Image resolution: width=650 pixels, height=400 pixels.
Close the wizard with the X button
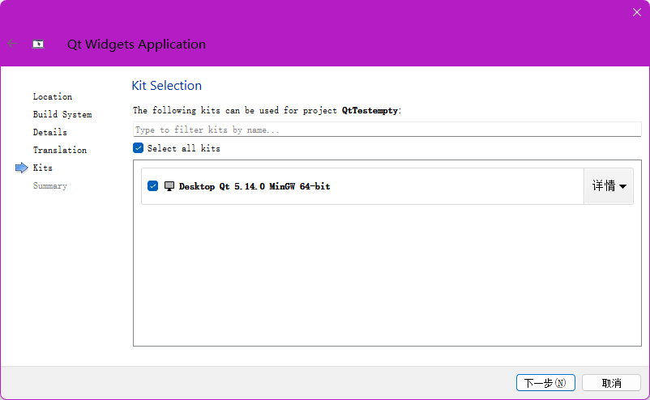tap(636, 12)
